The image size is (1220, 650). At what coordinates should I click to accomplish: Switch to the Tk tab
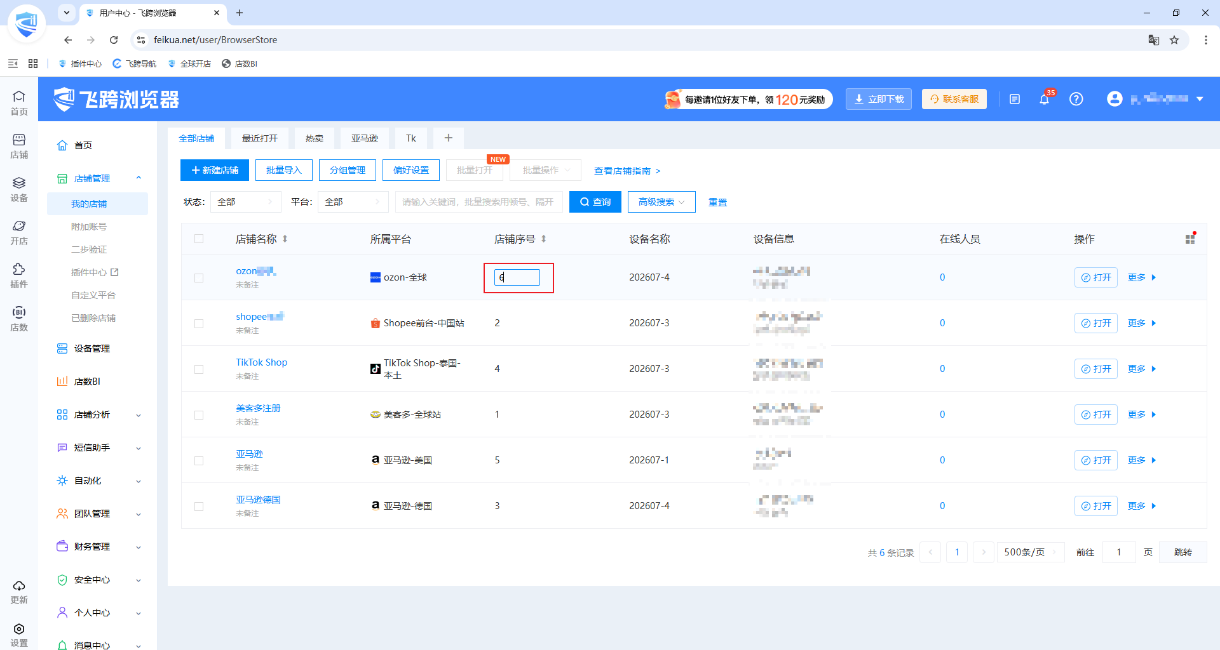pos(411,138)
